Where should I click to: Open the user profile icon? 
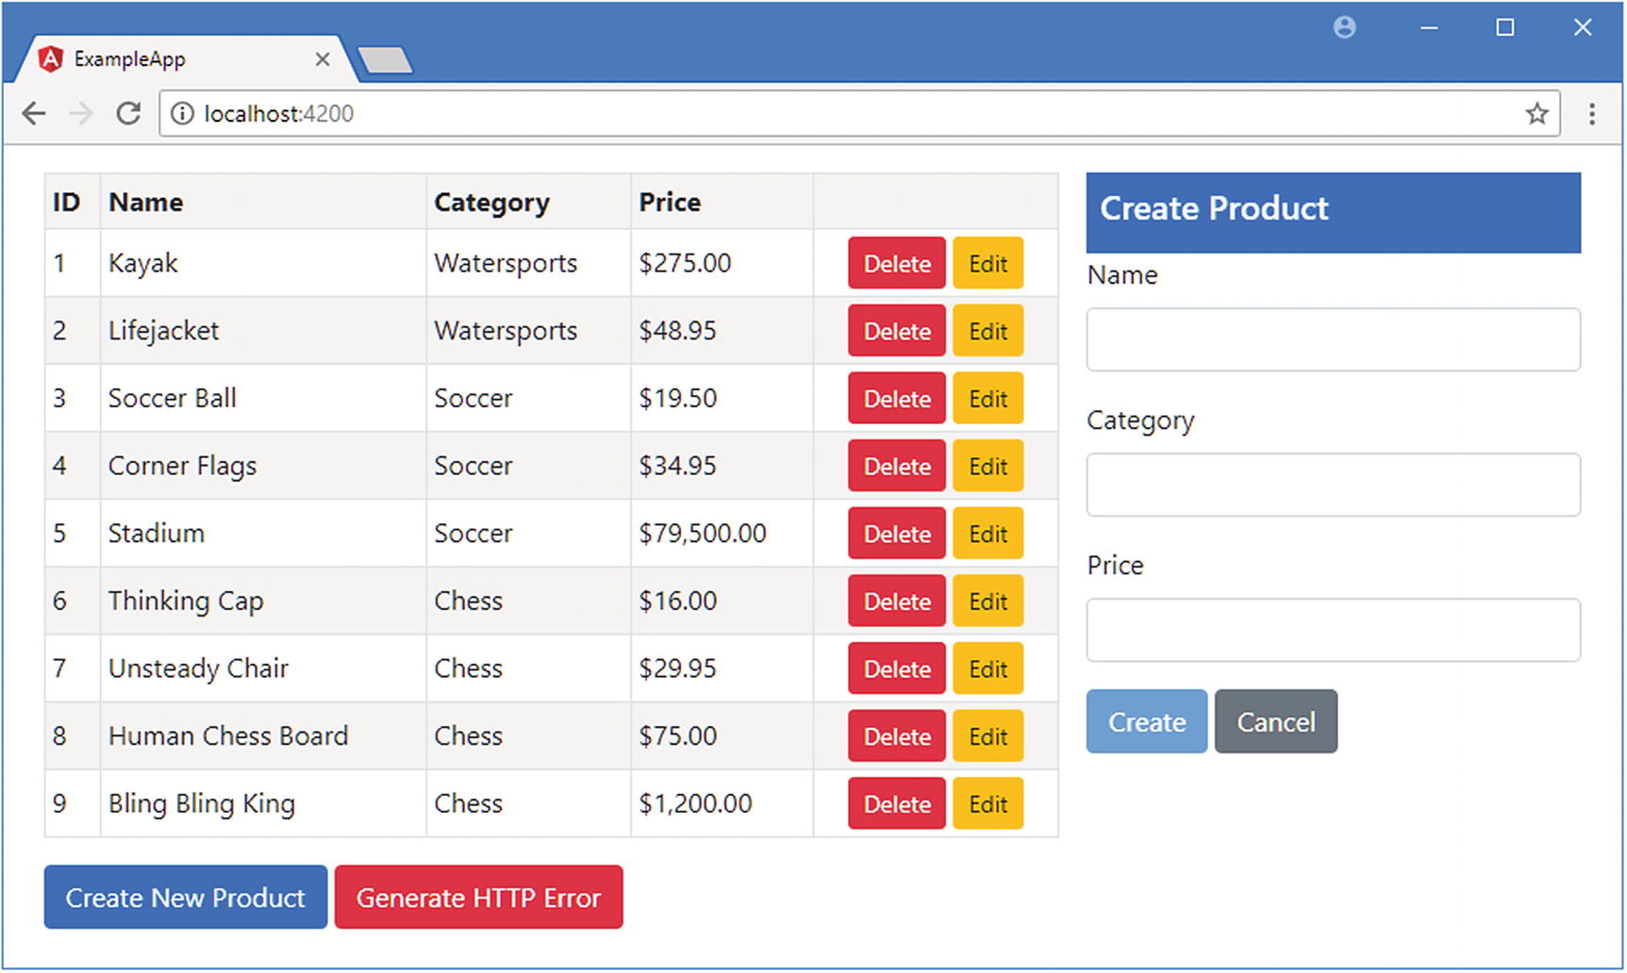[1345, 28]
